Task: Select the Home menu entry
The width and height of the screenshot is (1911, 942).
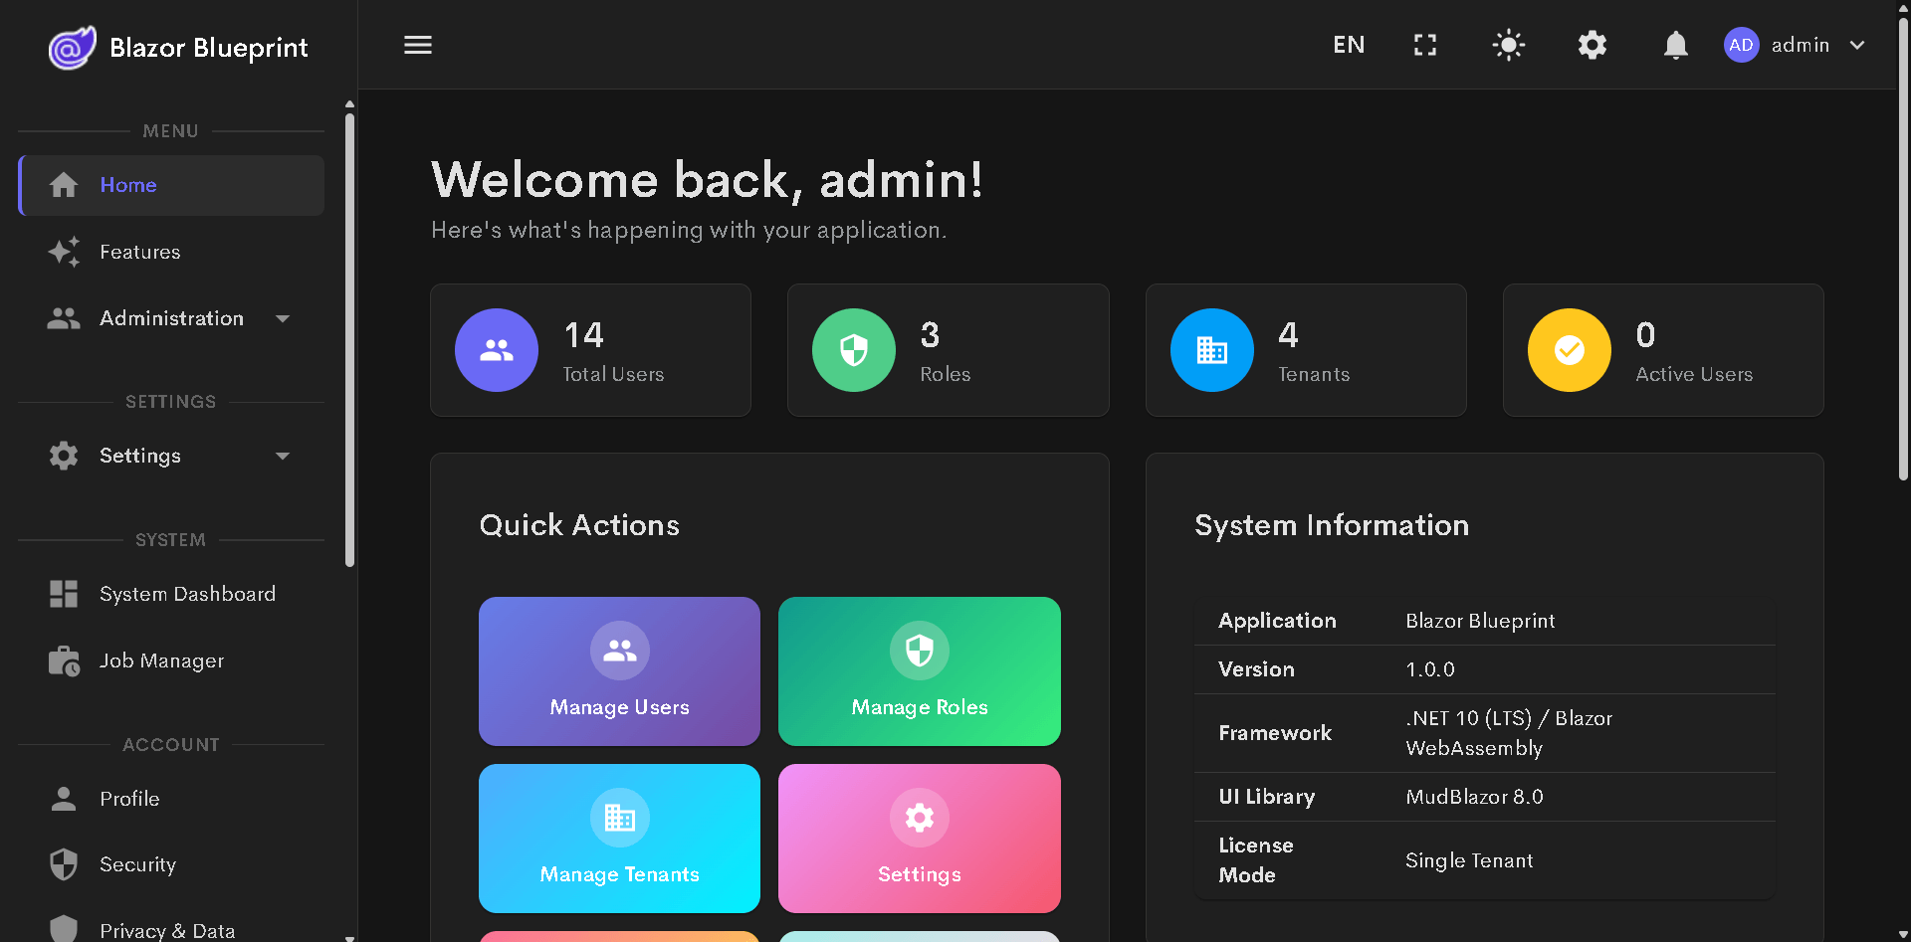Action: pos(127,185)
